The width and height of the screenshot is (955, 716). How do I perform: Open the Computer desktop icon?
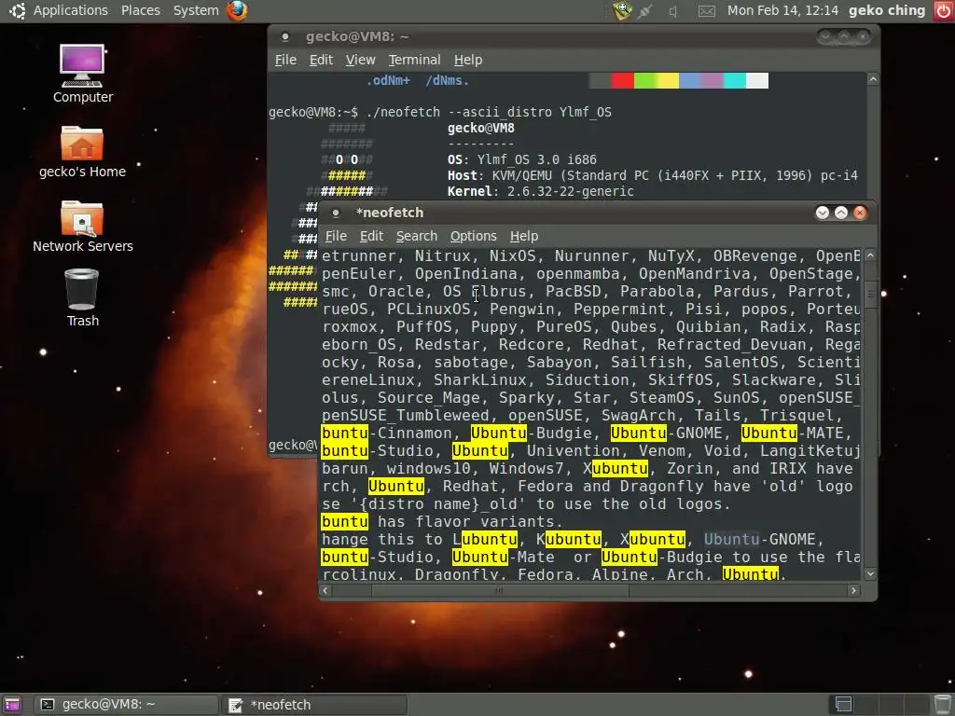(x=82, y=74)
